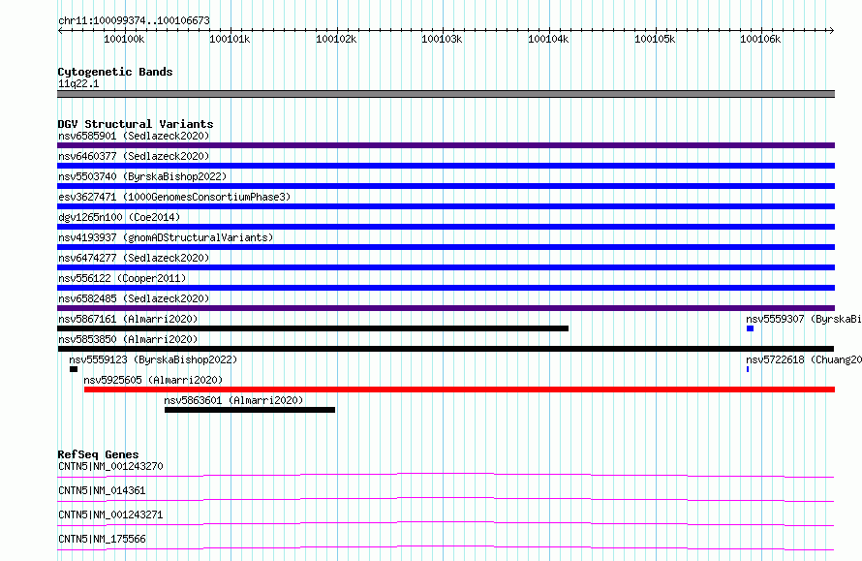
Task: Open the CNTN5|NM_014361 transcript label
Action: pyautogui.click(x=102, y=490)
